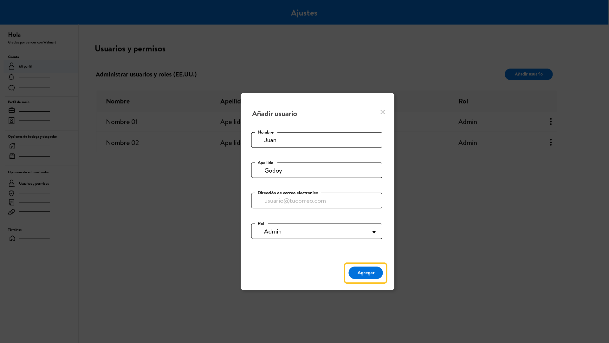Screen dimensions: 609x343
Task: Click the document list icon in sidebar
Action: click(x=11, y=202)
